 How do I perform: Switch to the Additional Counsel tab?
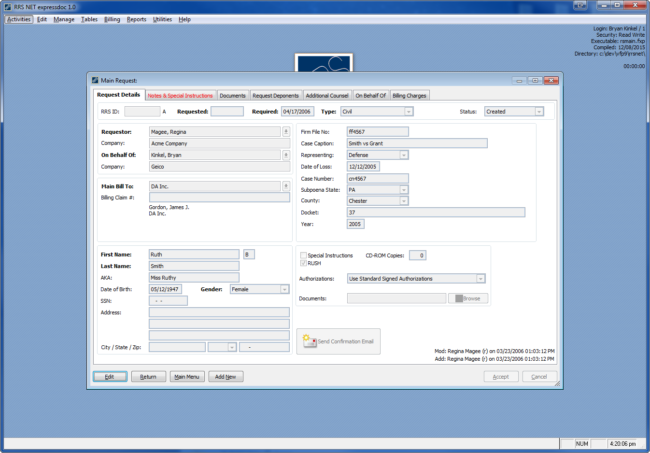click(327, 96)
